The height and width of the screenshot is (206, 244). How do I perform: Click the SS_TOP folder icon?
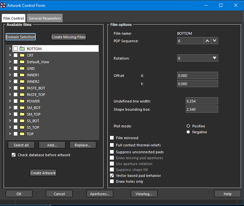tap(22, 127)
